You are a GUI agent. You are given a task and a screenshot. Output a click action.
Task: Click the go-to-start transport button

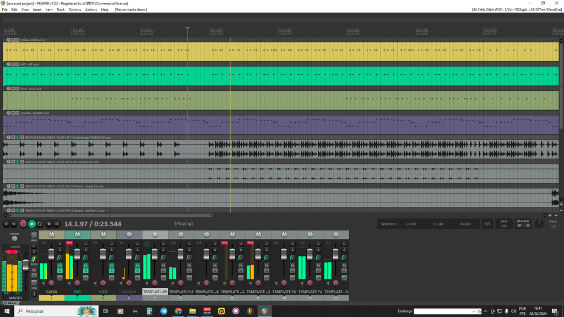pos(6,224)
